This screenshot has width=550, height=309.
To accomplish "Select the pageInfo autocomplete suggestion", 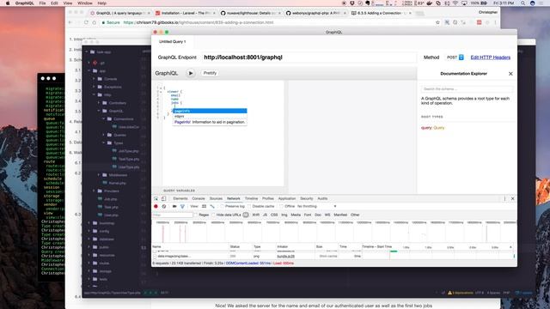I will click(x=210, y=111).
